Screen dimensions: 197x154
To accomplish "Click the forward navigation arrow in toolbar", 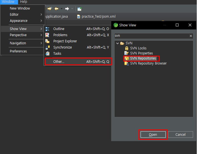I will (x=67, y=9).
